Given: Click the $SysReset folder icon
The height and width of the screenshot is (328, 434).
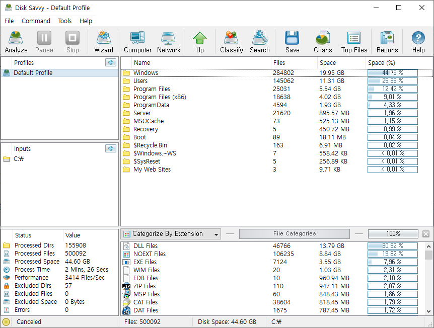Looking at the screenshot, I should coord(126,161).
